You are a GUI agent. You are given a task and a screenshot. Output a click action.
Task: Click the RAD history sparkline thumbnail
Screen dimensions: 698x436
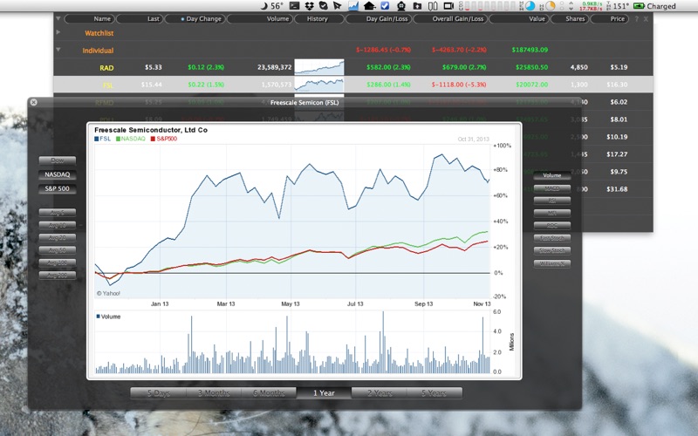[319, 67]
